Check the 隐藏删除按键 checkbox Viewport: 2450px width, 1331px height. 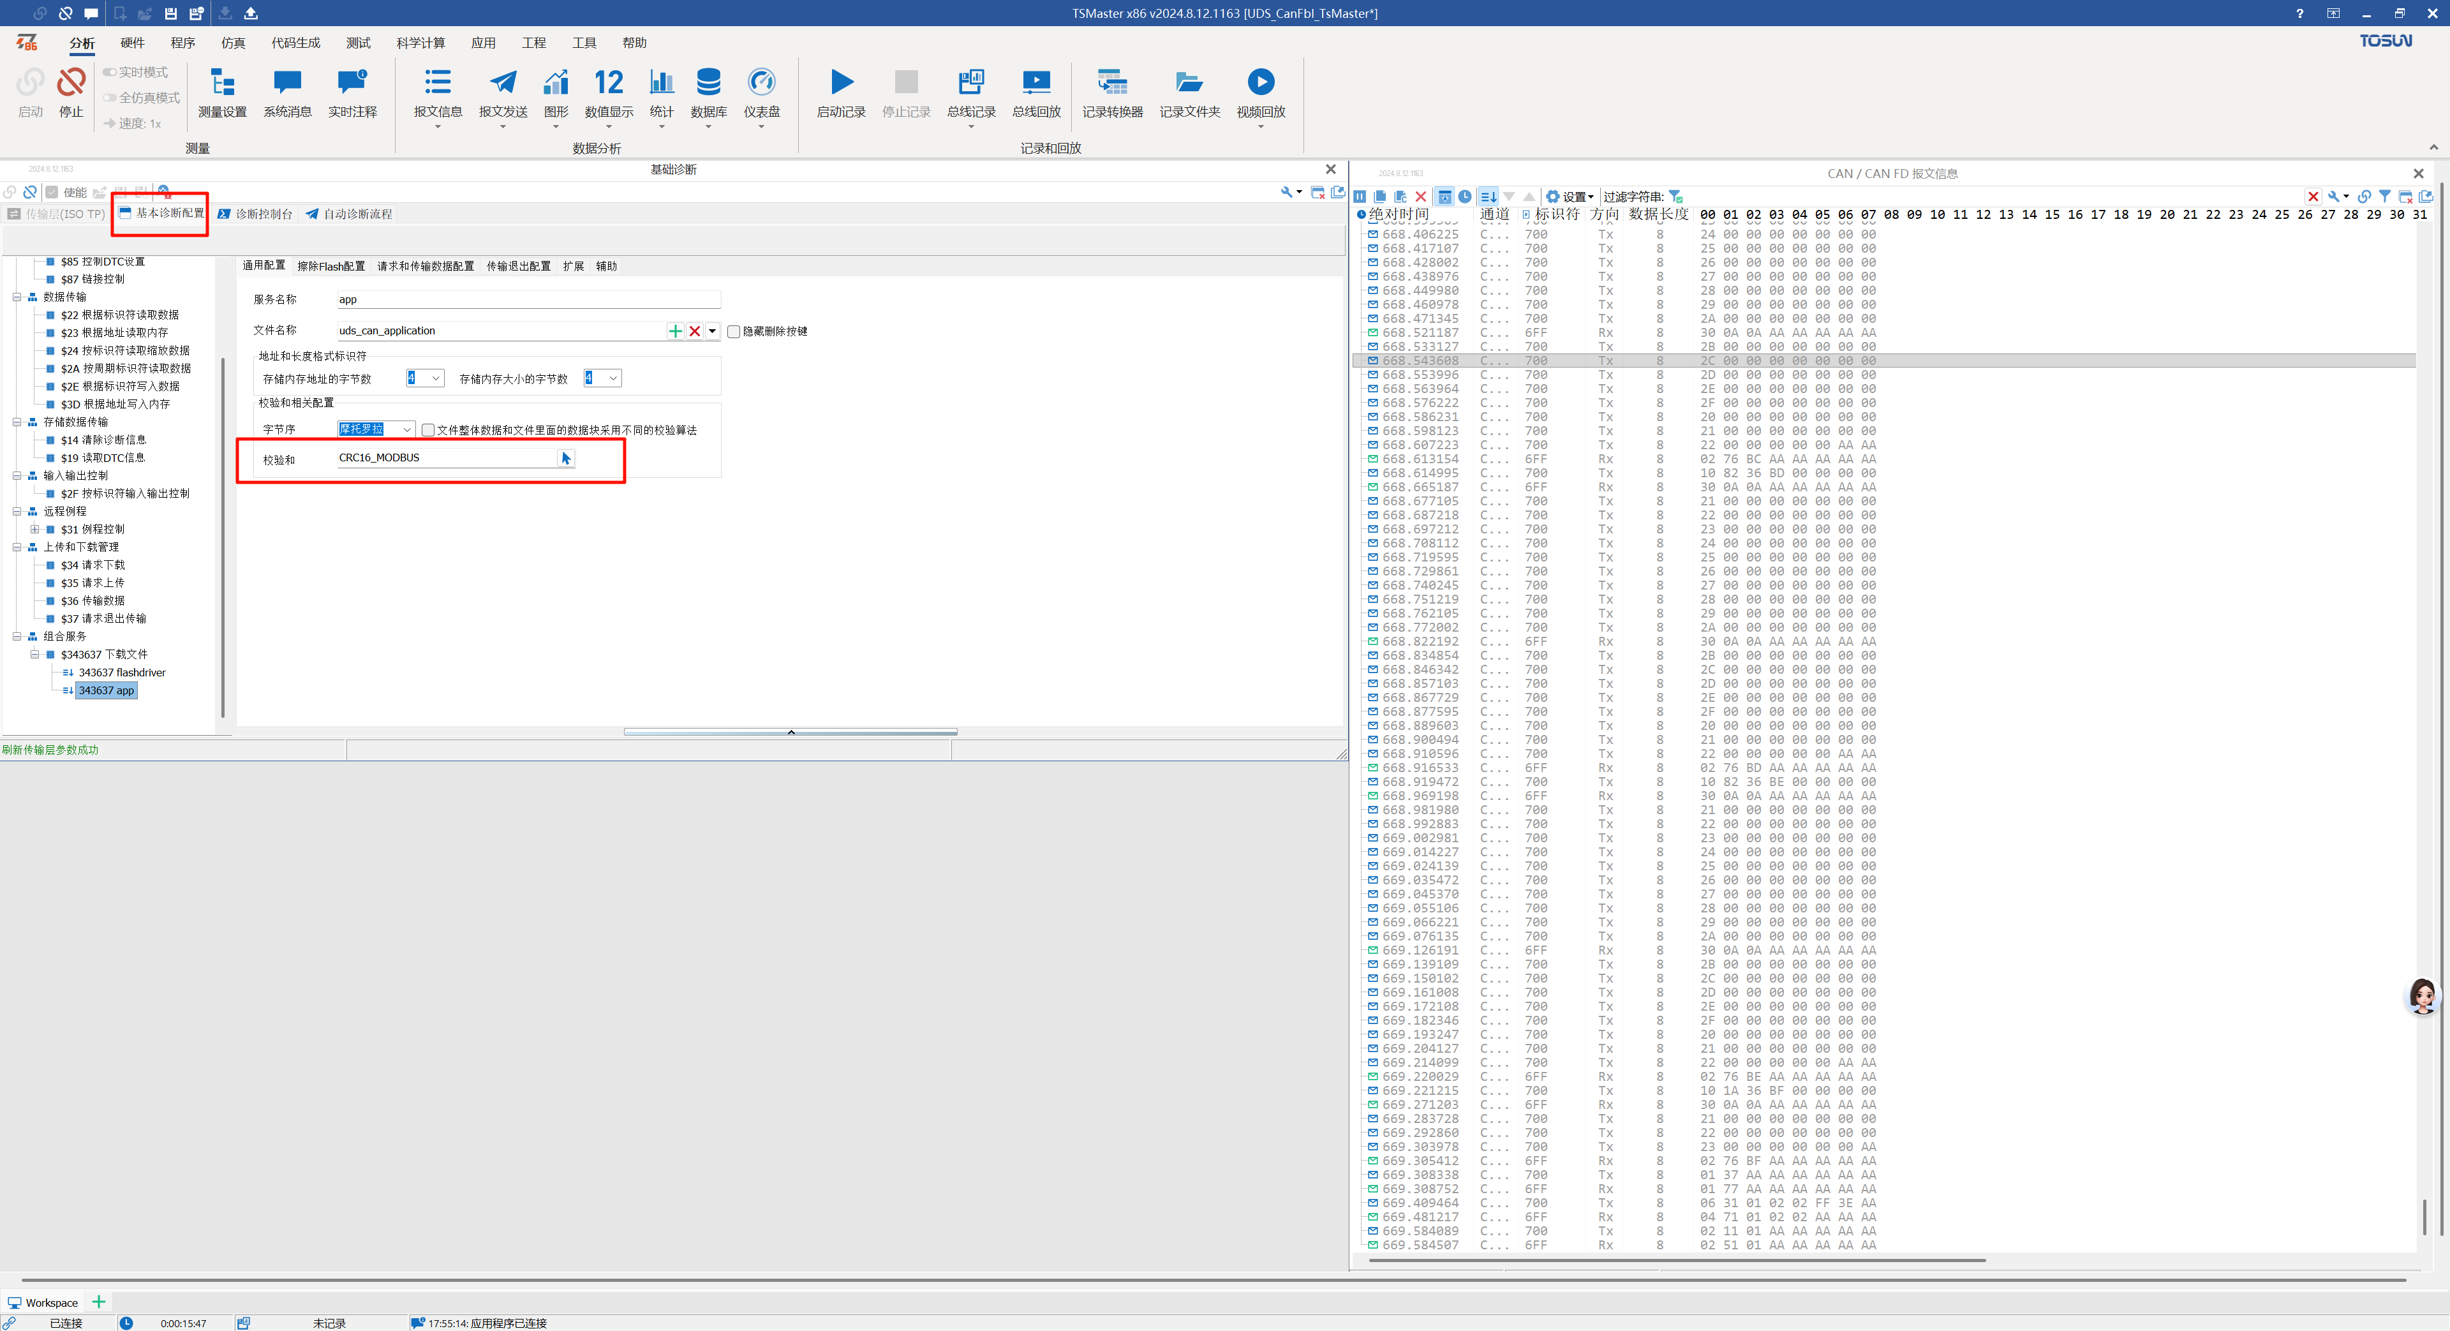coord(733,332)
